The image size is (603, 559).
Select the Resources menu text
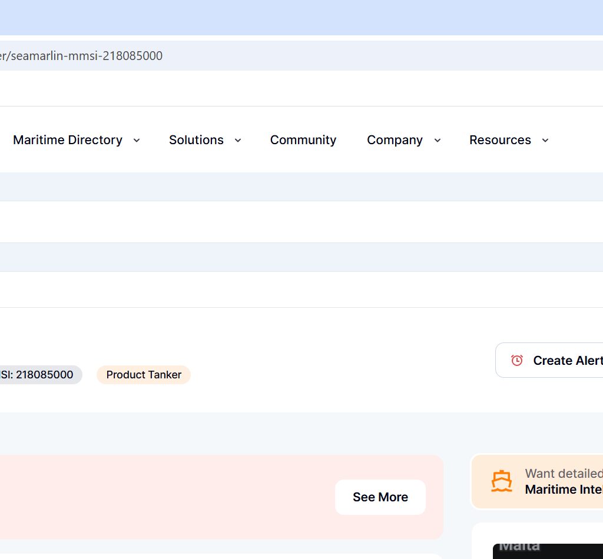[500, 140]
